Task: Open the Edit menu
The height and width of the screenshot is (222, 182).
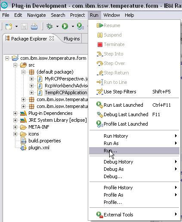Action: pos(18,15)
